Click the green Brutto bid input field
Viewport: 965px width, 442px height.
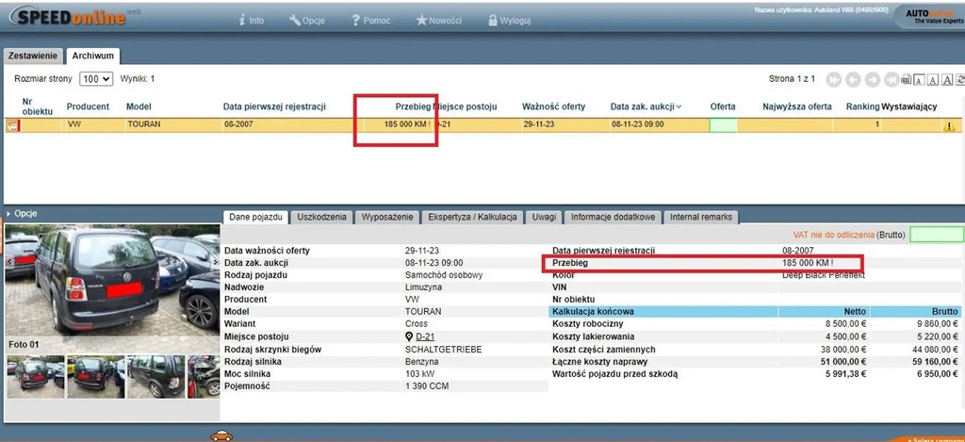point(937,235)
